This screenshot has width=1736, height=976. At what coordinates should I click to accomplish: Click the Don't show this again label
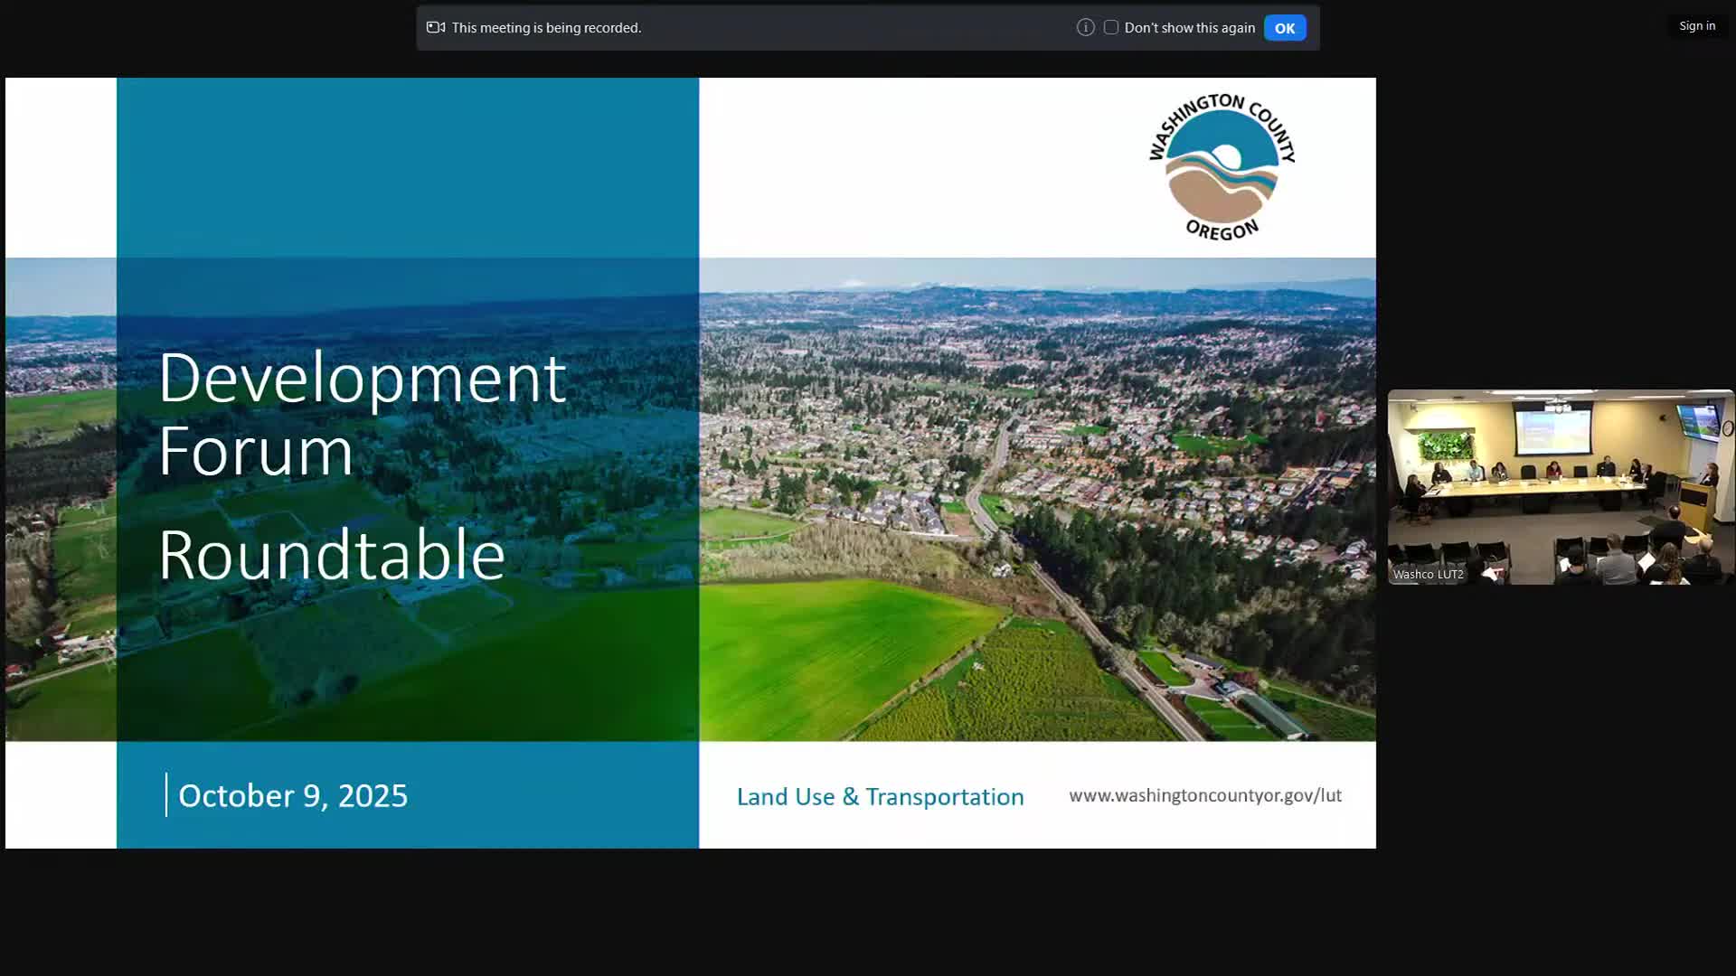(1189, 28)
